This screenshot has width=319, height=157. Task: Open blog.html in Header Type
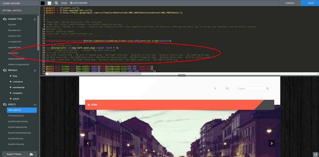click(x=12, y=25)
